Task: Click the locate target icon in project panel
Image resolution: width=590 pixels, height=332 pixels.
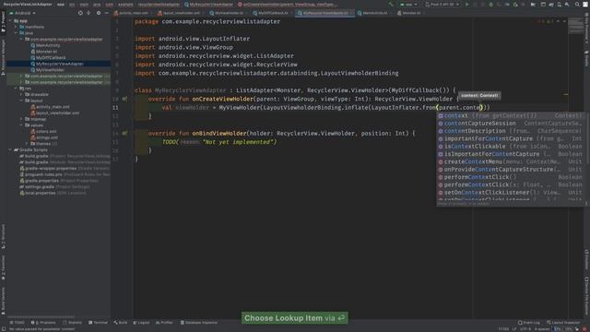Action: click(x=80, y=13)
